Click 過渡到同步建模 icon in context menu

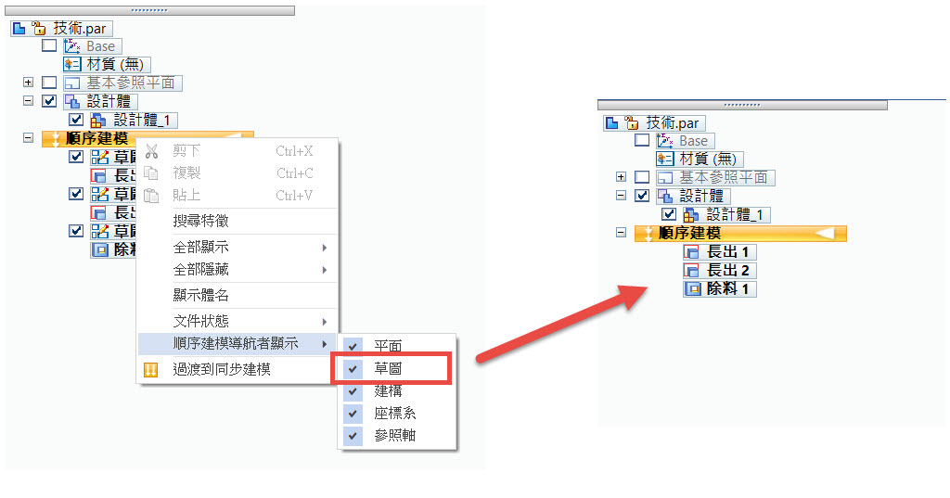click(151, 370)
